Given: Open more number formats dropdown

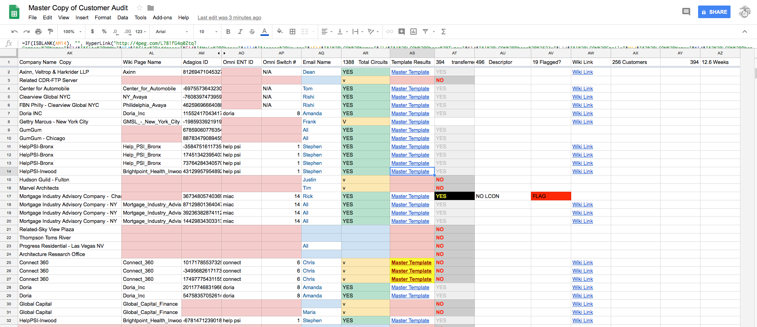Looking at the screenshot, I should 141,32.
